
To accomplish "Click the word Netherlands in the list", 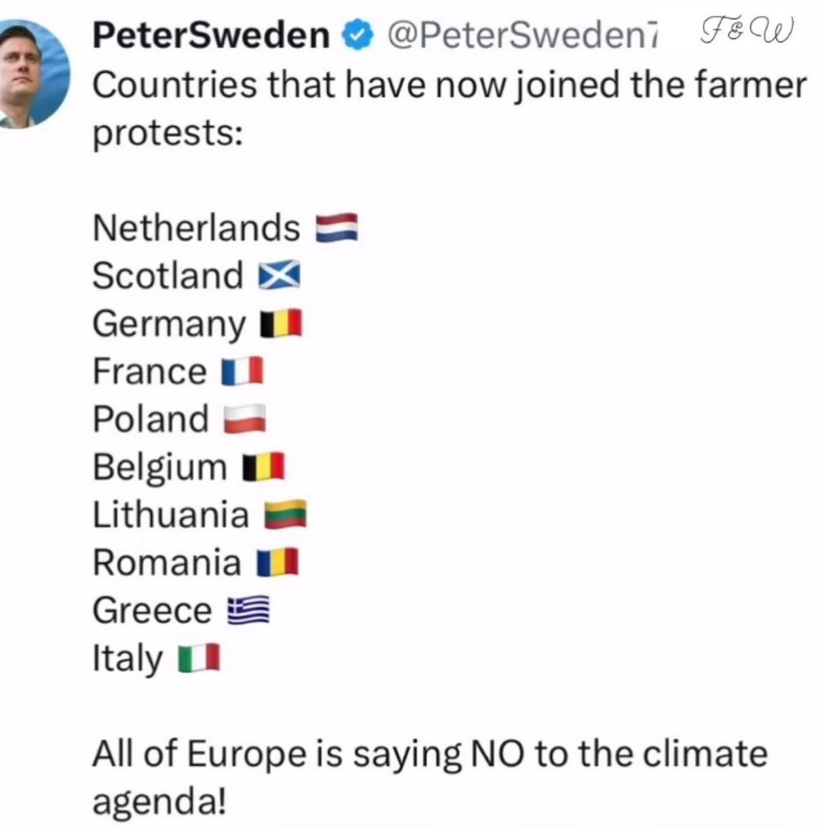I will click(x=197, y=227).
